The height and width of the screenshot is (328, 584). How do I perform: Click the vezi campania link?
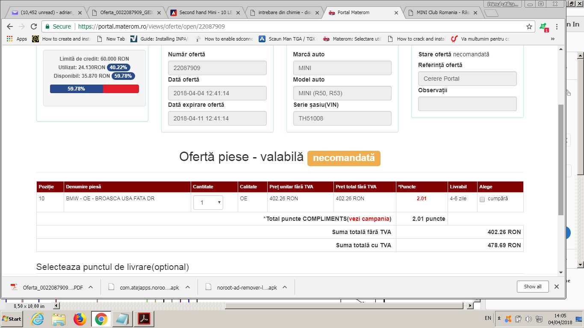[369, 219]
